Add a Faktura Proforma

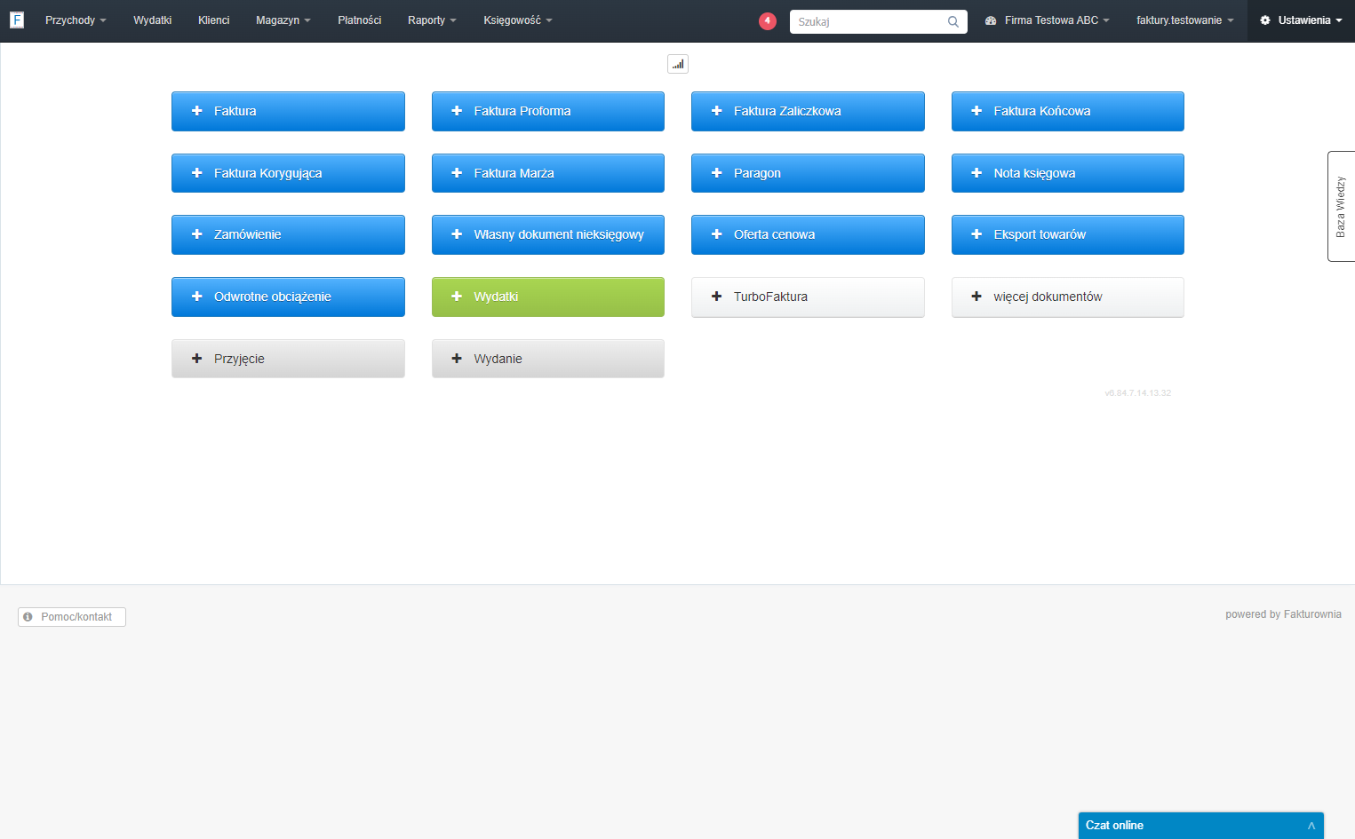tap(548, 111)
